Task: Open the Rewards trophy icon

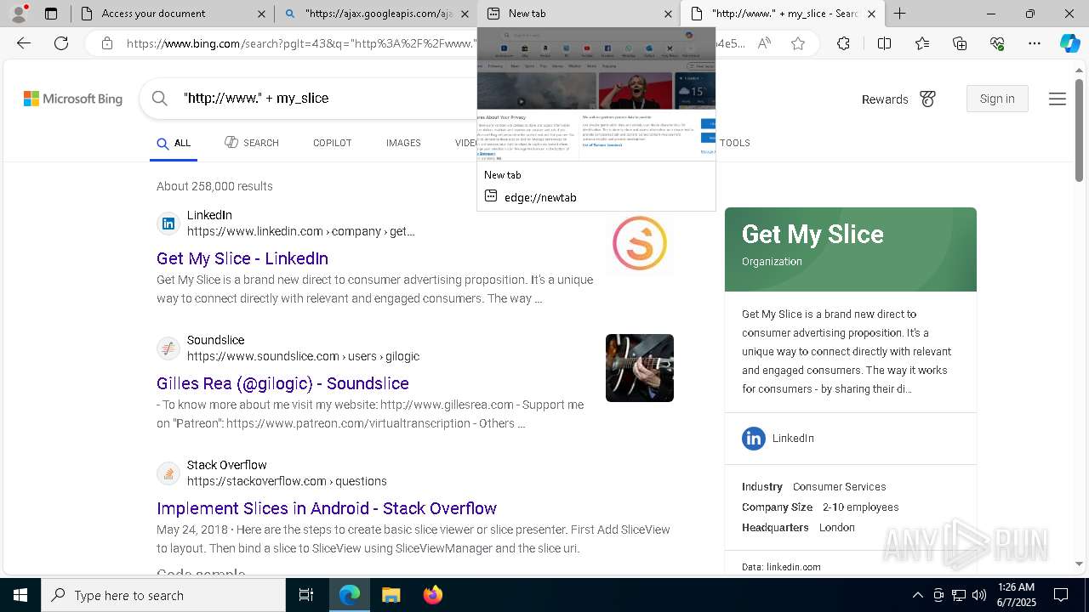Action: [x=927, y=99]
